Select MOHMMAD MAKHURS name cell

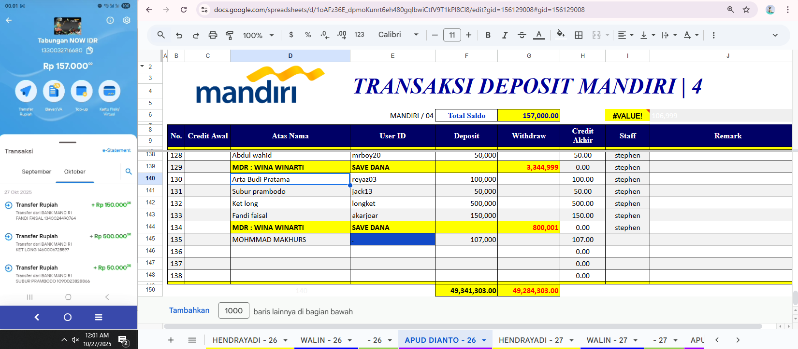point(290,240)
